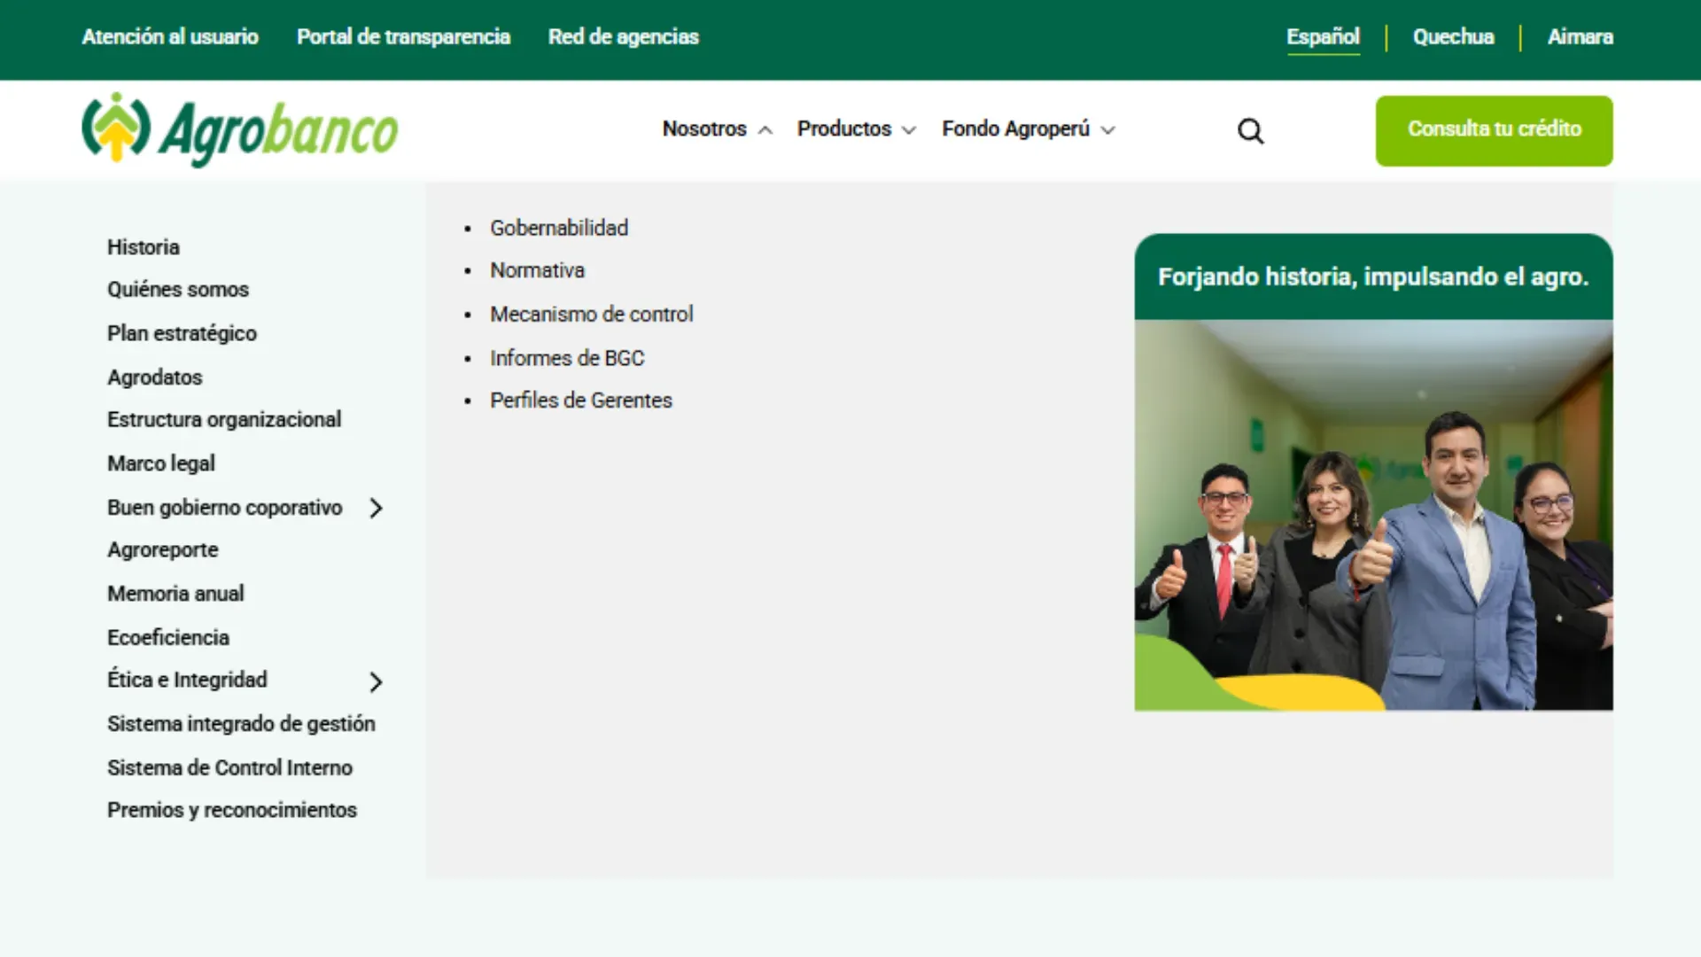1701x957 pixels.
Task: Switch language to Aimara
Action: pyautogui.click(x=1580, y=37)
